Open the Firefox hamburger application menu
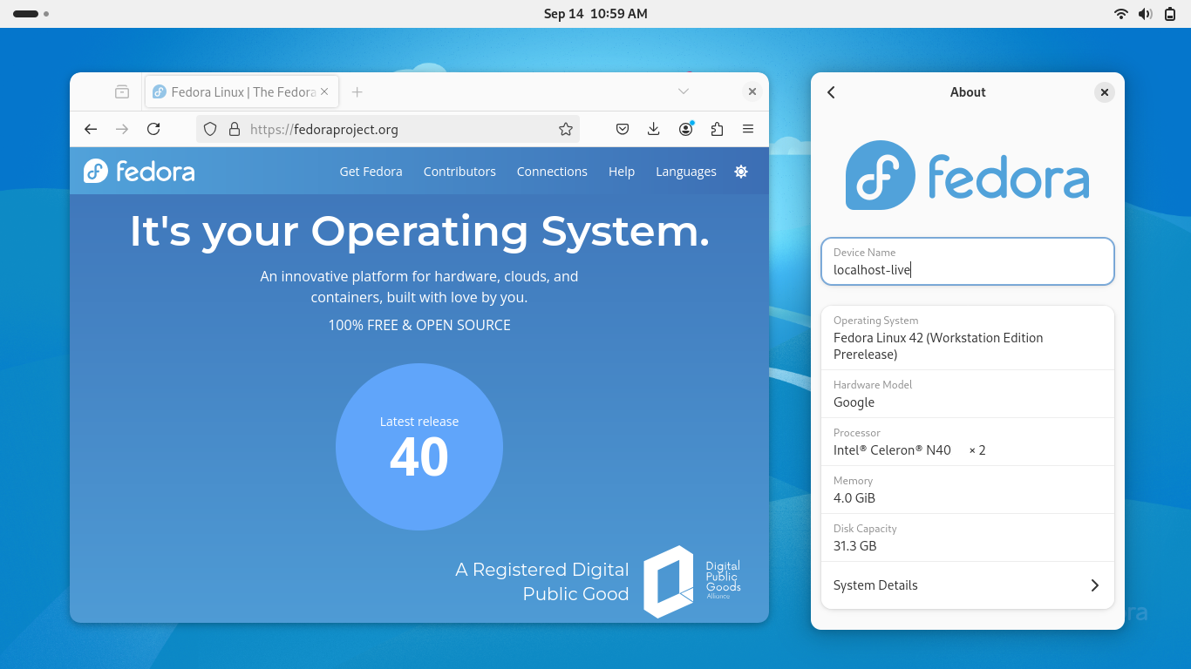Image resolution: width=1191 pixels, height=669 pixels. coord(748,129)
